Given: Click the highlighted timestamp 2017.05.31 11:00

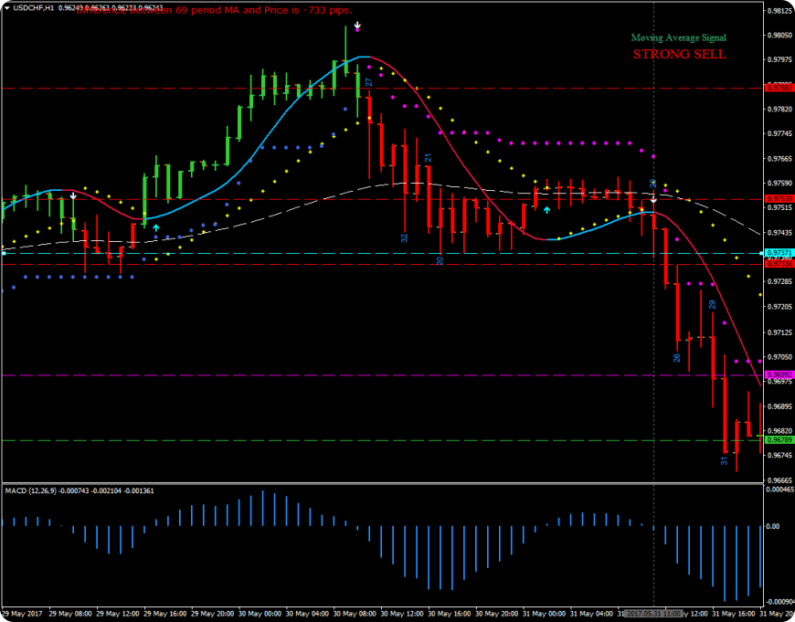Looking at the screenshot, I should [652, 613].
